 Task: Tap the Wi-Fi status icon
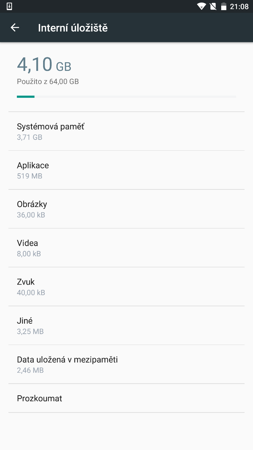(x=201, y=6)
